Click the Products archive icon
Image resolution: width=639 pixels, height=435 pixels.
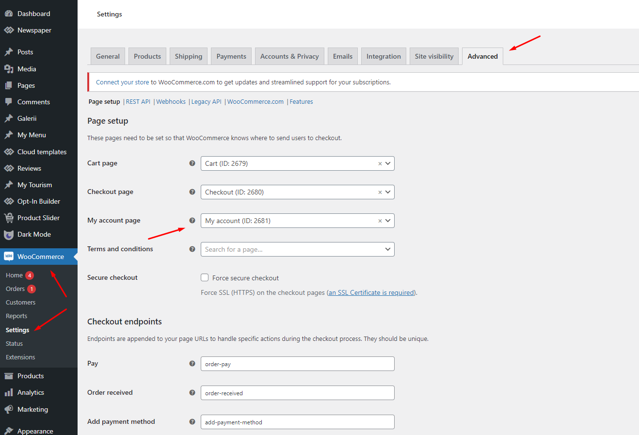[x=9, y=376]
